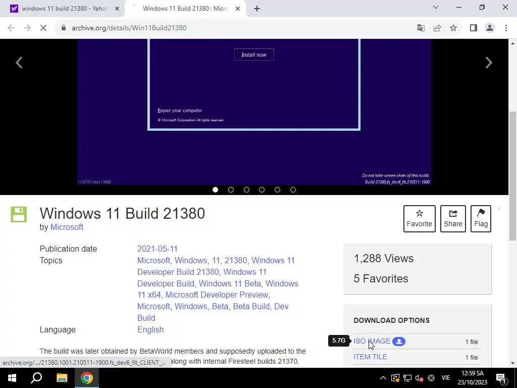Select the sixth carousel dot
Viewport: 517px width, 388px height.
[x=293, y=190]
